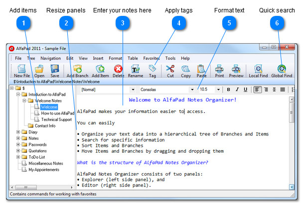Screen dimensions: 304x207
Task: Open the Help menu
Action: coord(185,58)
